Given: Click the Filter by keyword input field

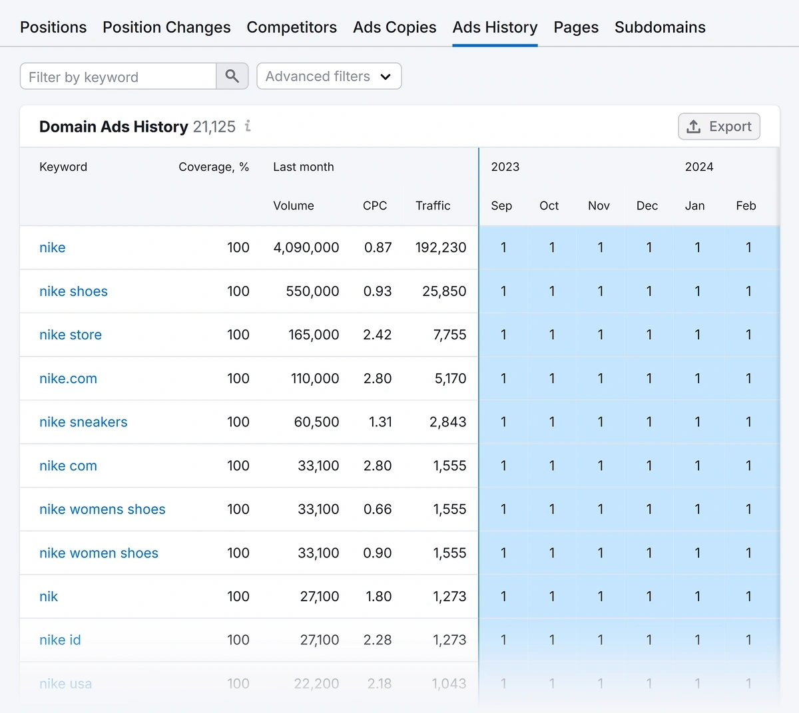Looking at the screenshot, I should (118, 76).
